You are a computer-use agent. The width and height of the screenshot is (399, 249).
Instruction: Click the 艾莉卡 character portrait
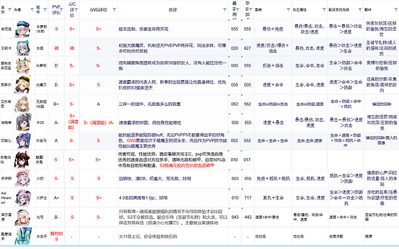pos(22,48)
